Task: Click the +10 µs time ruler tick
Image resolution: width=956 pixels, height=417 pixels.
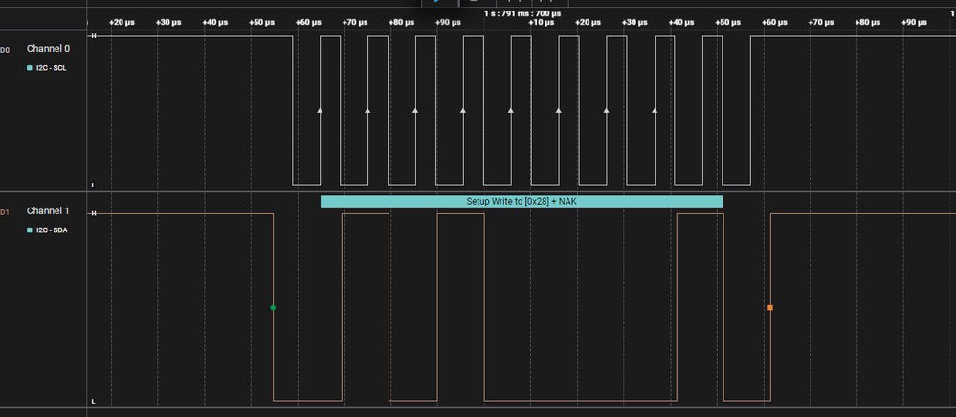Action: (542, 22)
